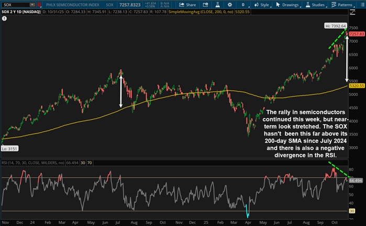Open the Studies menu
The width and height of the screenshot is (366, 226).
pos(316,5)
